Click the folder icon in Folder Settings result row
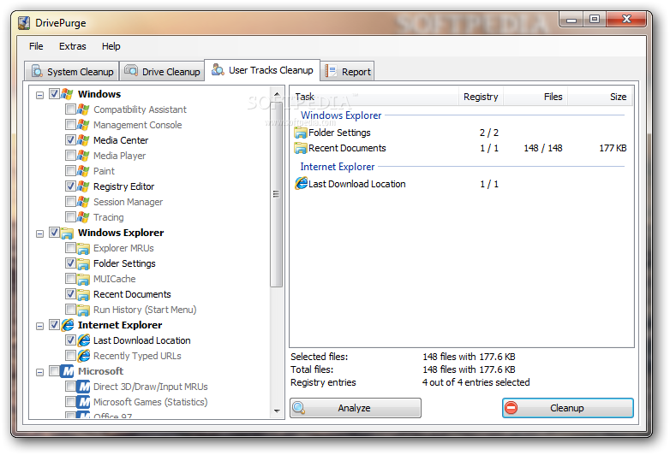 pyautogui.click(x=301, y=133)
